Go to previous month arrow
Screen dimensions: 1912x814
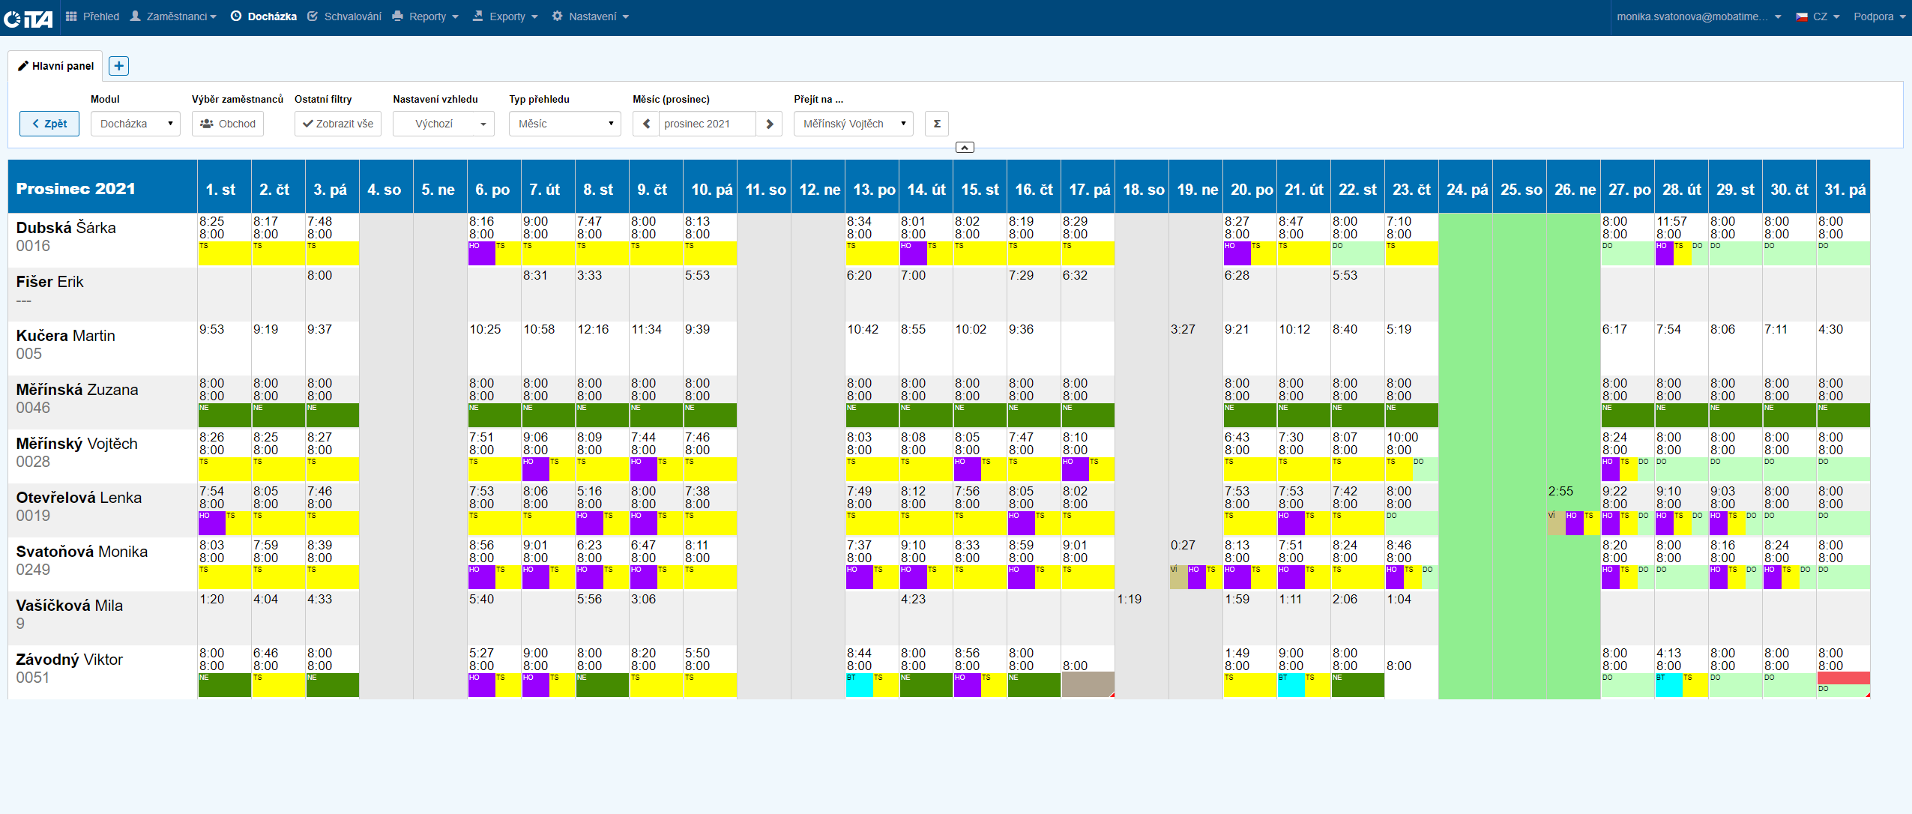tap(646, 124)
